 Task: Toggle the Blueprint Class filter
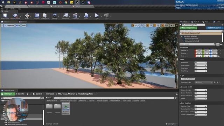point(52,101)
